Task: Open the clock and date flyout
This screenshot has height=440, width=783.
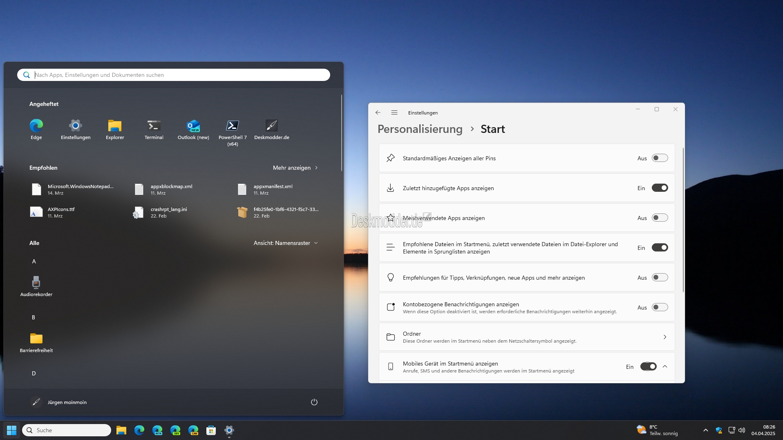Action: click(763, 430)
